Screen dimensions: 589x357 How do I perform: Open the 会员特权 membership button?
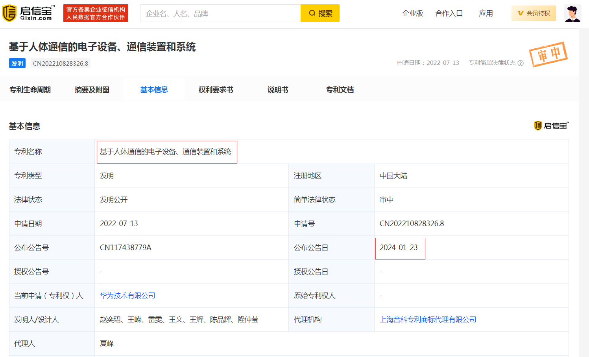(x=534, y=13)
